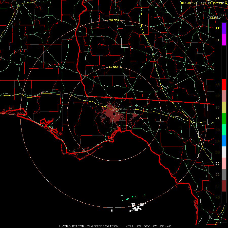Click the 22:42 timestamp text
Viewport: 228px width, 228px height.
coord(166,226)
